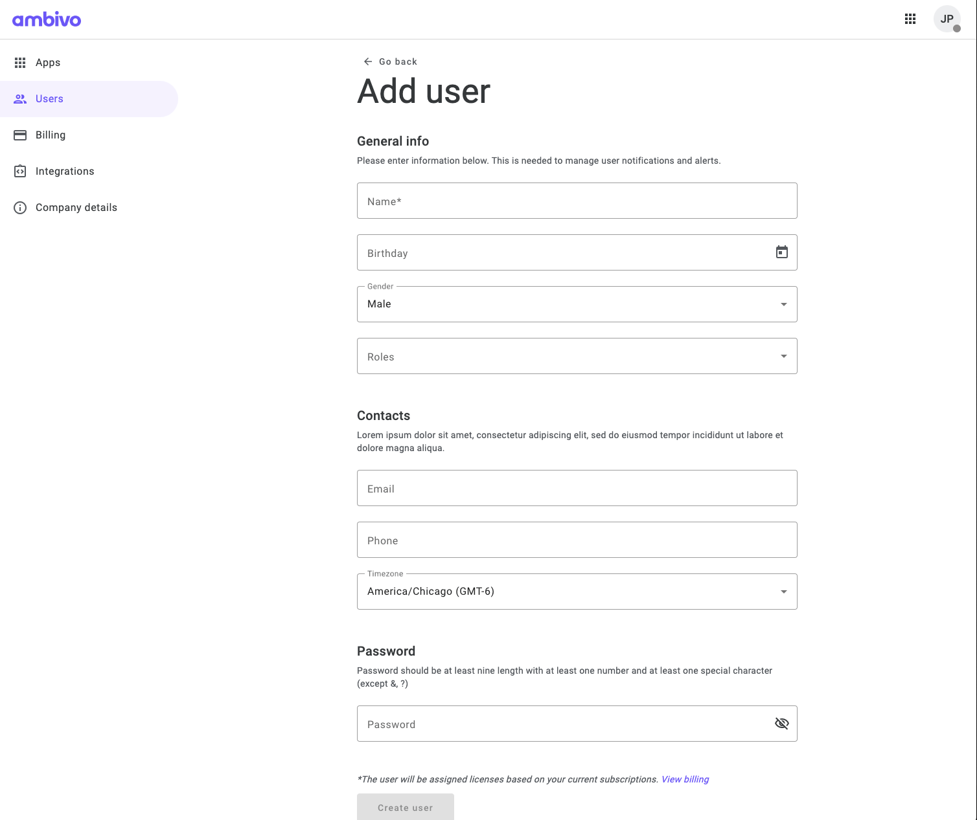The width and height of the screenshot is (977, 820).
Task: Click the Billing card icon
Action: pos(19,135)
